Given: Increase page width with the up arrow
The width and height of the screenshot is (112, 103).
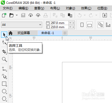Looking at the screenshot, I should [x=73, y=23].
